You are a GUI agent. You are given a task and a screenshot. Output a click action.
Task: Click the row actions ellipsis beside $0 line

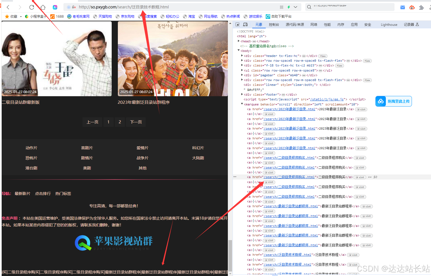[235, 177]
